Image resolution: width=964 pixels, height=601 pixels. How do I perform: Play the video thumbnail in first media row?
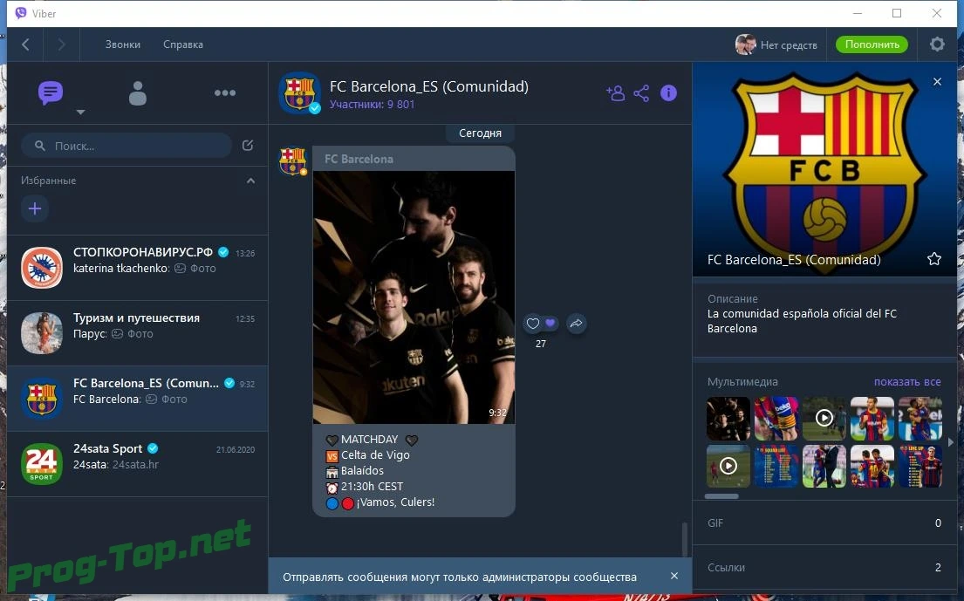[x=824, y=419]
